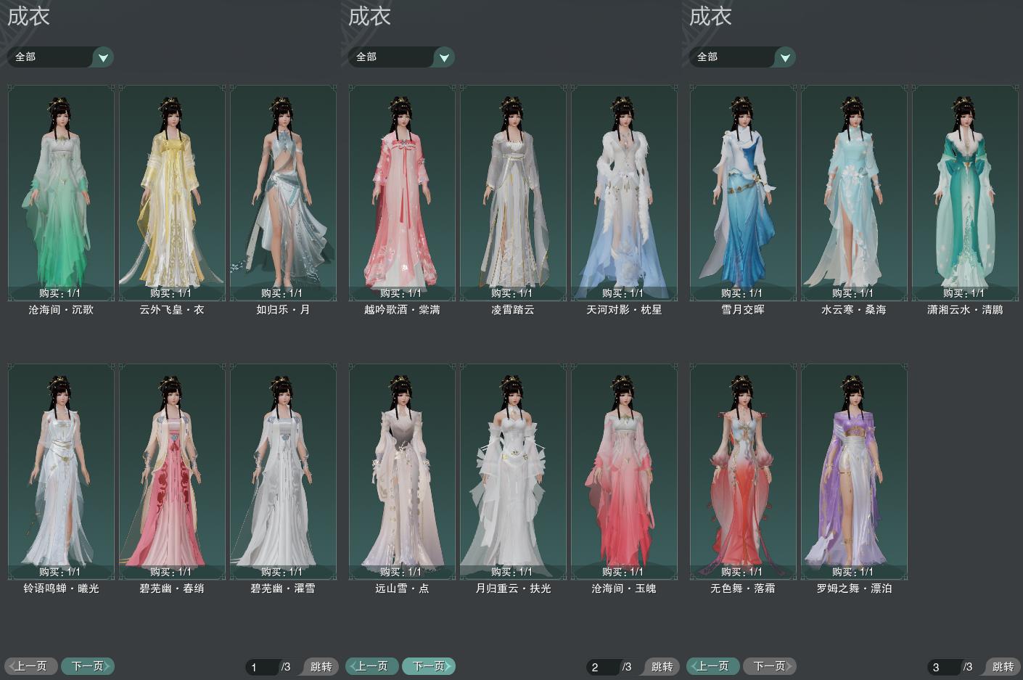
Task: Click 跳转 next to page 1 field
Action: 320,667
